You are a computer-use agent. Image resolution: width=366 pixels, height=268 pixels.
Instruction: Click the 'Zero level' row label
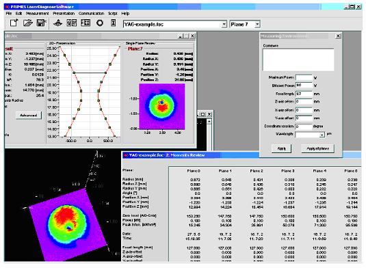pos(140,216)
